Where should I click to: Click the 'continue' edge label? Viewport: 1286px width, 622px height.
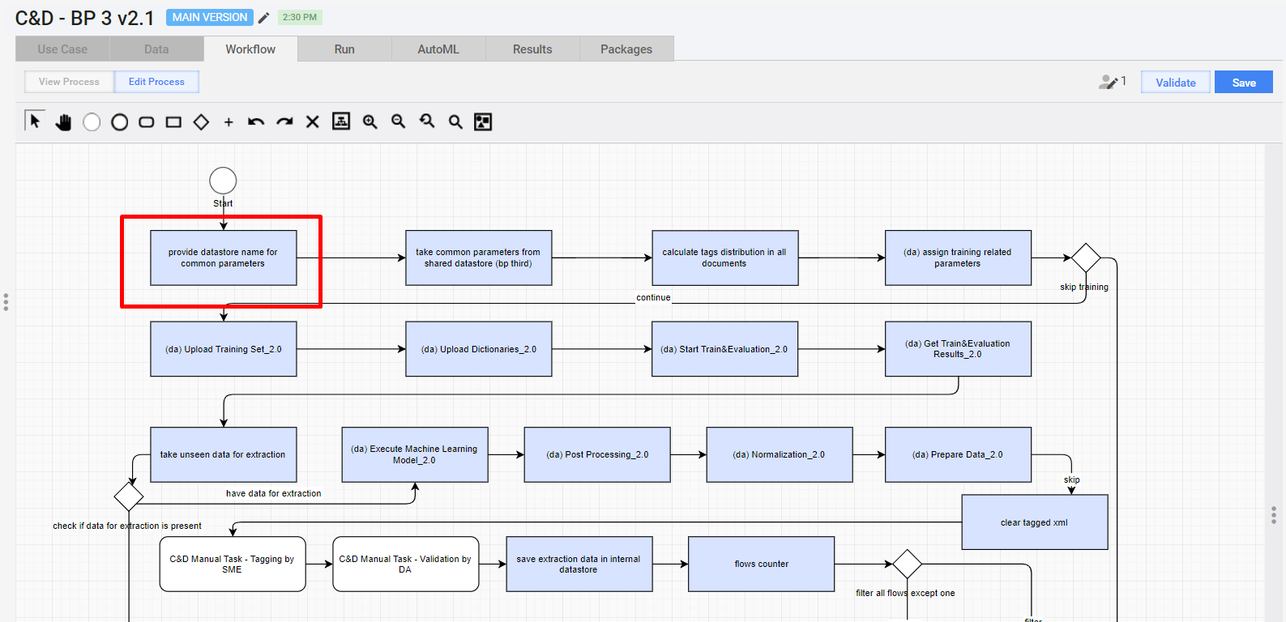click(653, 297)
